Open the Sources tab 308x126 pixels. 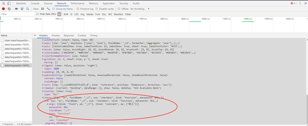click(x=48, y=3)
